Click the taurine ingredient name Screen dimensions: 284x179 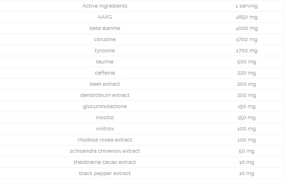pos(105,62)
